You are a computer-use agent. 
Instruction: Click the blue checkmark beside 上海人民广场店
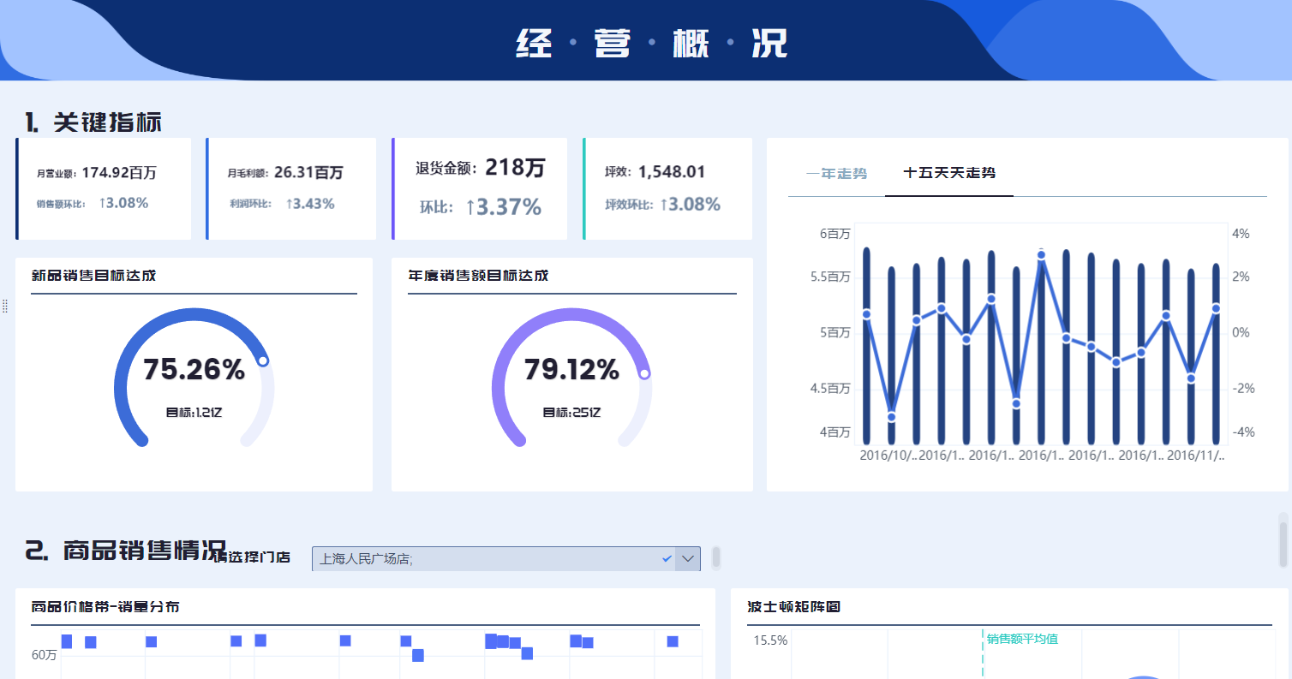click(667, 558)
